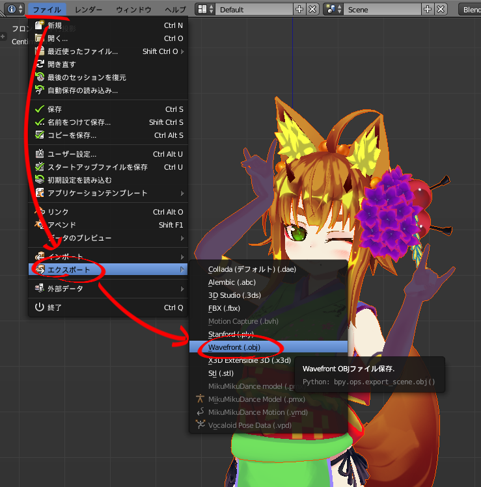Remove the Scene using its X button
This screenshot has height=487, width=481.
[x=441, y=9]
